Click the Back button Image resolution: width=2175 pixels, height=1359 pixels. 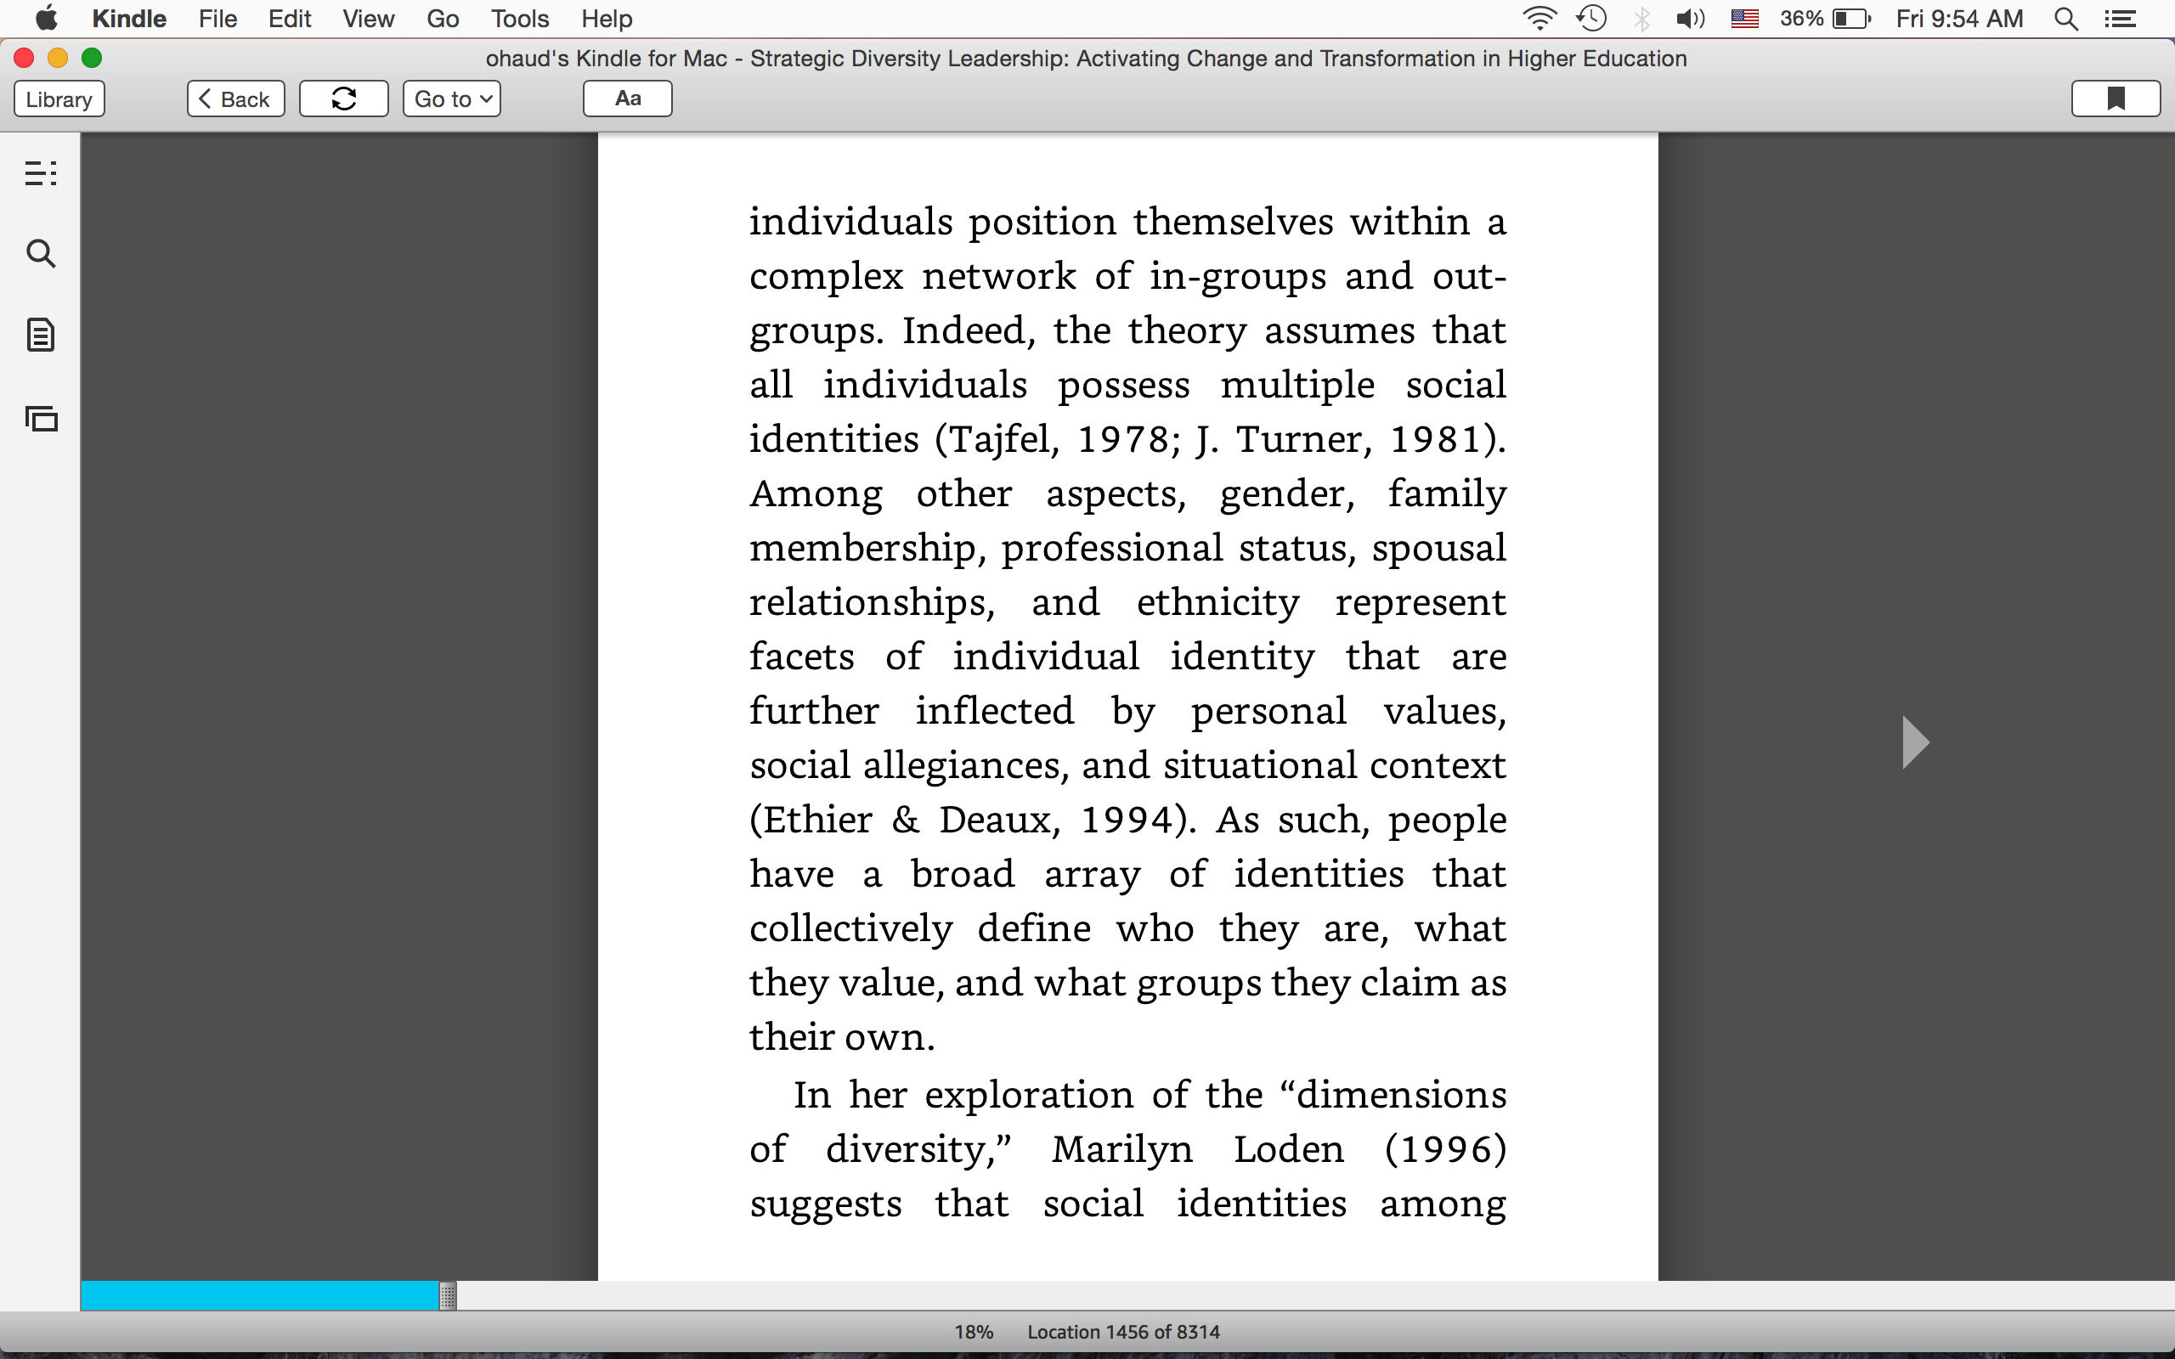pos(235,99)
